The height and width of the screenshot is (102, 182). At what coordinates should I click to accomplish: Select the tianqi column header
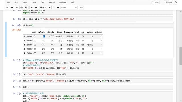(x=60, y=32)
